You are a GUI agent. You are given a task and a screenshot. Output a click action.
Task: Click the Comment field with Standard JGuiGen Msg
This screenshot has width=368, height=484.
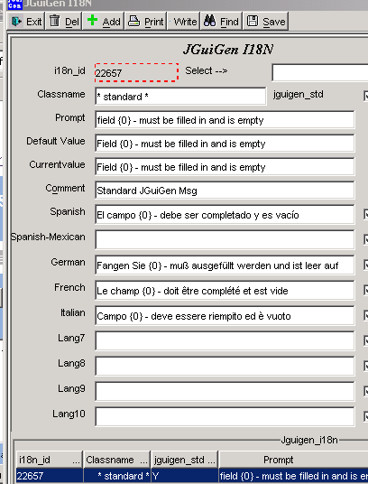(x=225, y=191)
